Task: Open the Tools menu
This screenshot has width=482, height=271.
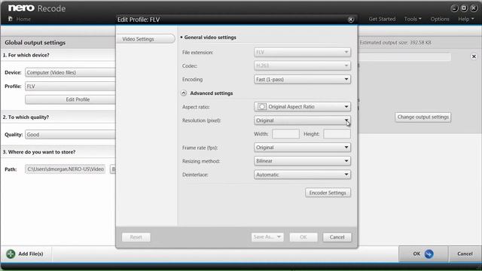Action: click(413, 19)
